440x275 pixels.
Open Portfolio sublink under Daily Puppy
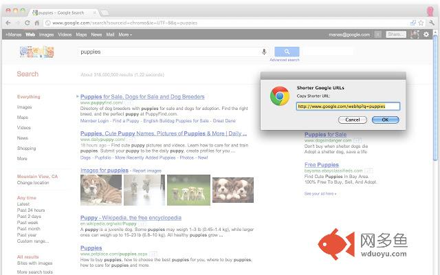[103, 157]
